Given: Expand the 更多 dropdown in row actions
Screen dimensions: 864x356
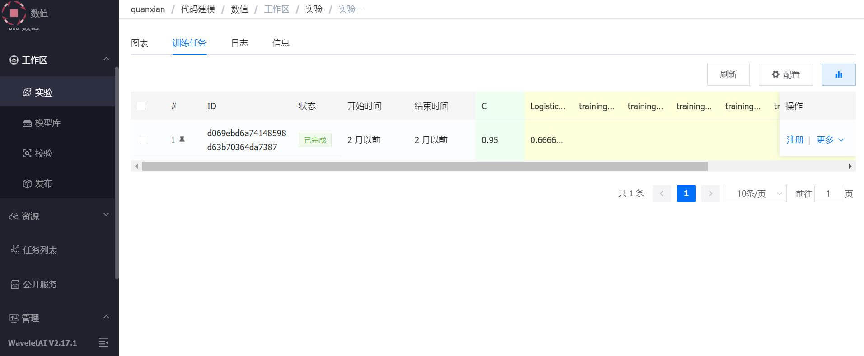Looking at the screenshot, I should (830, 140).
